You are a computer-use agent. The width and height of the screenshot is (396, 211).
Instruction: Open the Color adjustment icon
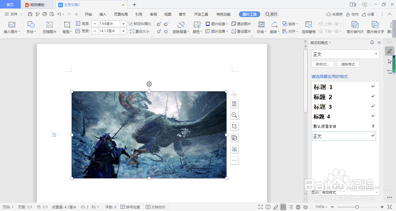pos(197,25)
